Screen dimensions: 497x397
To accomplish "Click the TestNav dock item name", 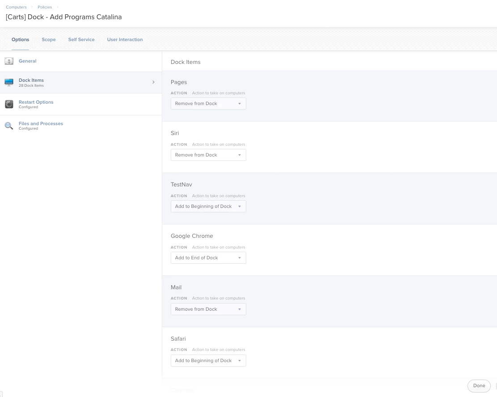I will point(181,185).
